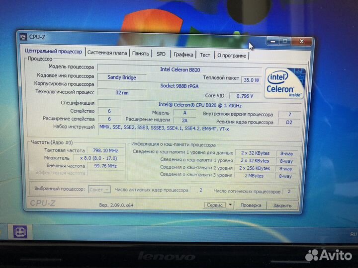
Task: Click the Закрыть button
Action: [282, 205]
